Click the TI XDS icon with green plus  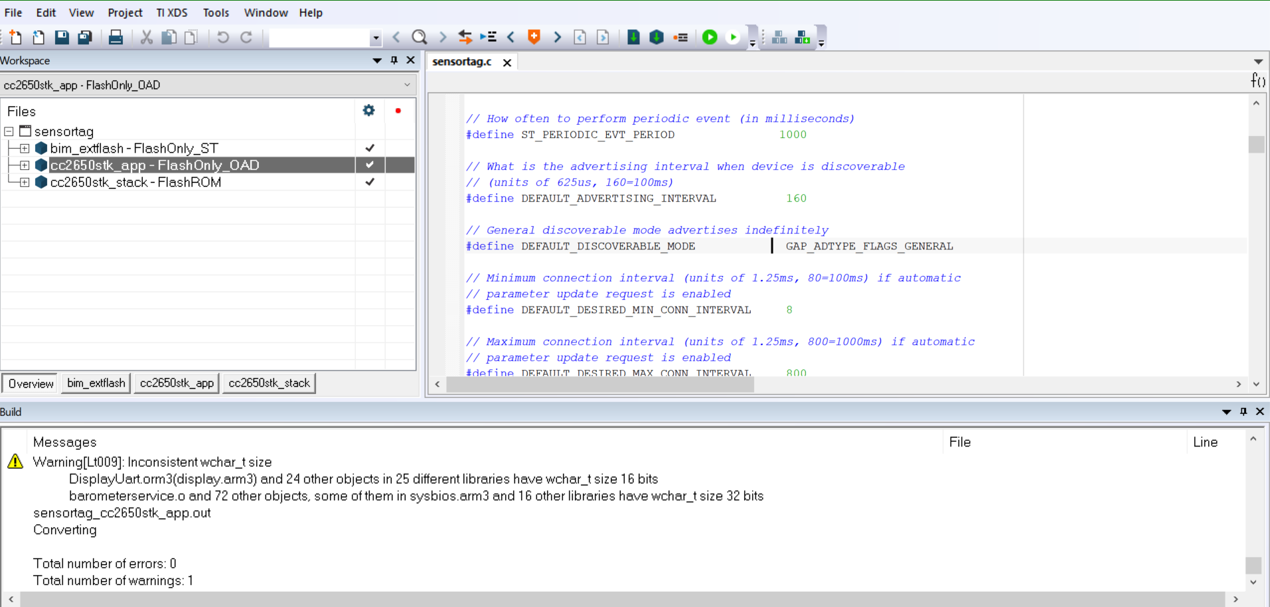point(803,38)
